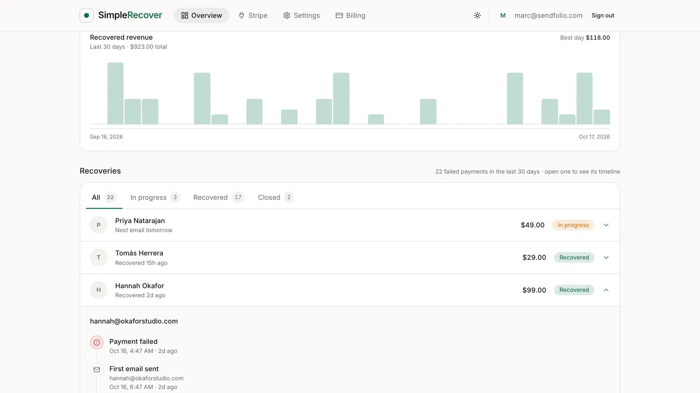Open the Stripe navigation tab
The height and width of the screenshot is (393, 700).
coord(253,15)
